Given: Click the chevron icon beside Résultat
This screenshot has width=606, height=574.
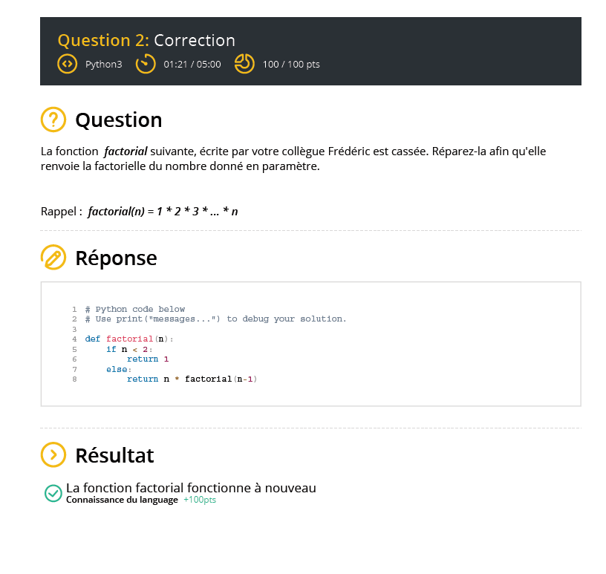Looking at the screenshot, I should pyautogui.click(x=53, y=454).
